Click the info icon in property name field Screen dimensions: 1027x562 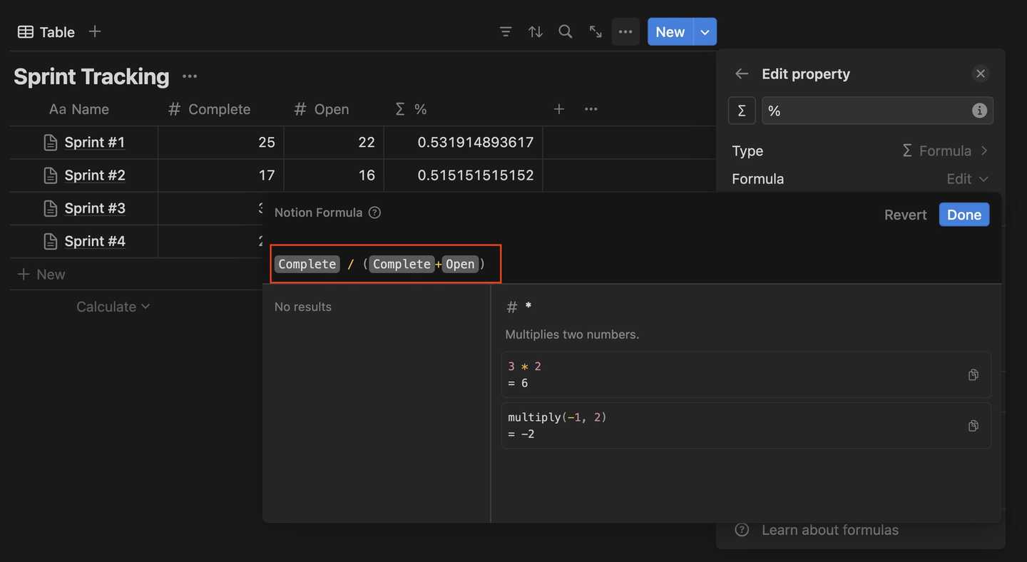click(x=979, y=110)
